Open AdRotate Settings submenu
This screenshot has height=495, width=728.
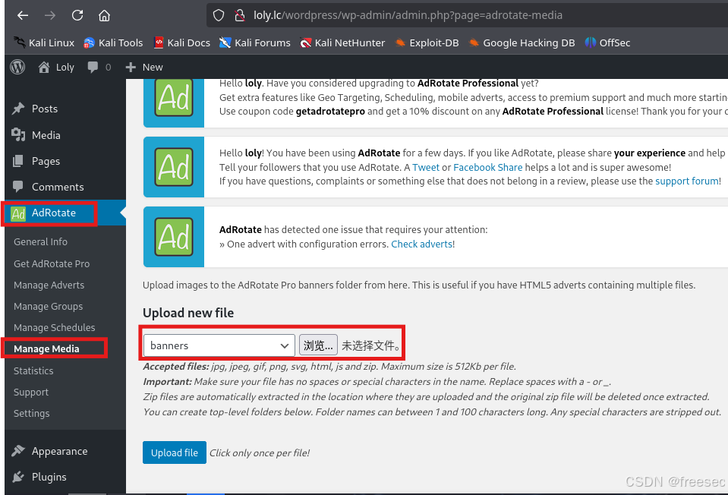pos(32,413)
